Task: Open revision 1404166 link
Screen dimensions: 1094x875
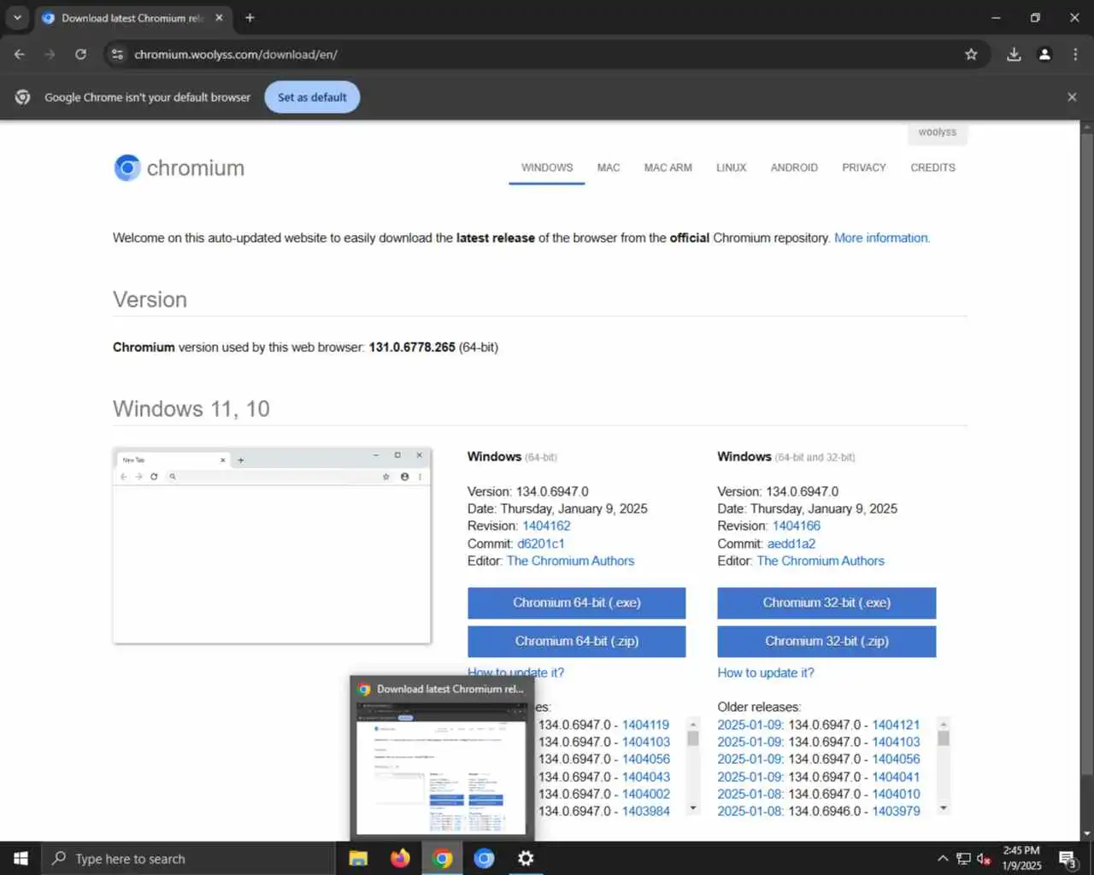Action: (796, 526)
